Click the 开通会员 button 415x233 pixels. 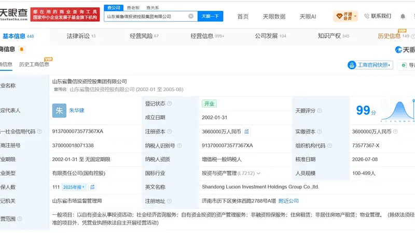[x=345, y=17]
